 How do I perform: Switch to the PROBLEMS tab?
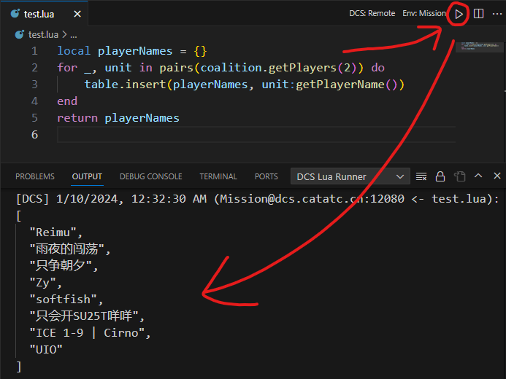click(35, 176)
